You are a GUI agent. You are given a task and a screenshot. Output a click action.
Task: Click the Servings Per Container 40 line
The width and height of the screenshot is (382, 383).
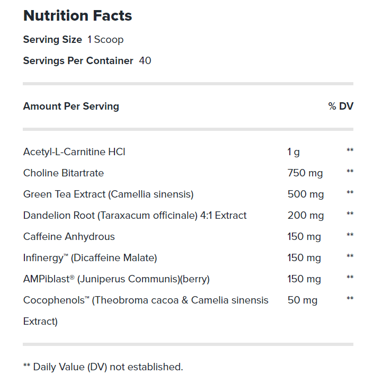[x=87, y=61]
